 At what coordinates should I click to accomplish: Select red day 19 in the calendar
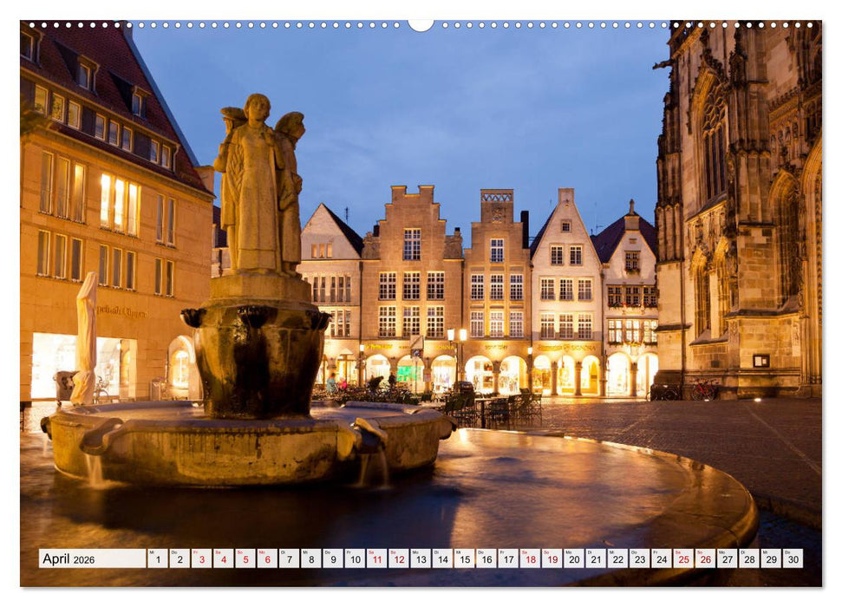[x=552, y=558]
